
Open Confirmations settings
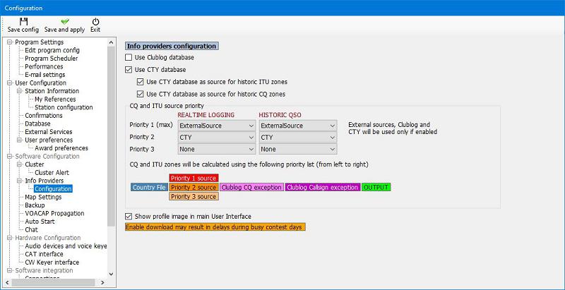[44, 116]
